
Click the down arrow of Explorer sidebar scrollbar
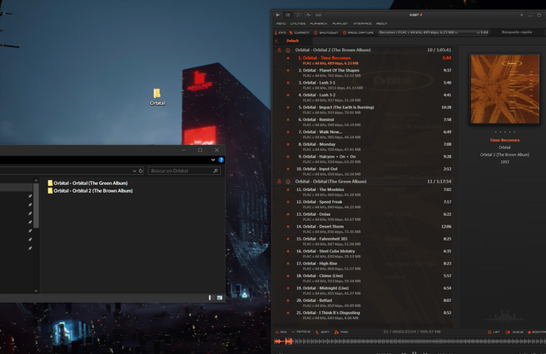coord(36,291)
